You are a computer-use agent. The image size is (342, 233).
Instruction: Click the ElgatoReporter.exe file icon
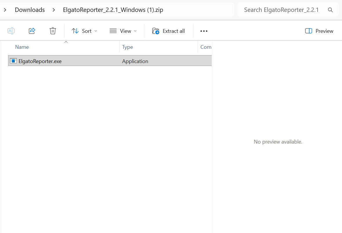point(13,61)
